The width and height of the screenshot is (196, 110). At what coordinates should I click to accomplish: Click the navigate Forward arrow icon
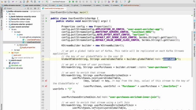coord(43,2)
